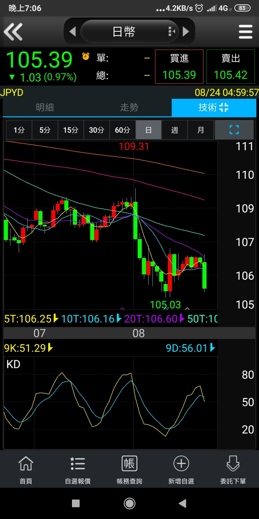The image size is (259, 519).
Task: Tap the KD indicator label
Action: coord(13,364)
